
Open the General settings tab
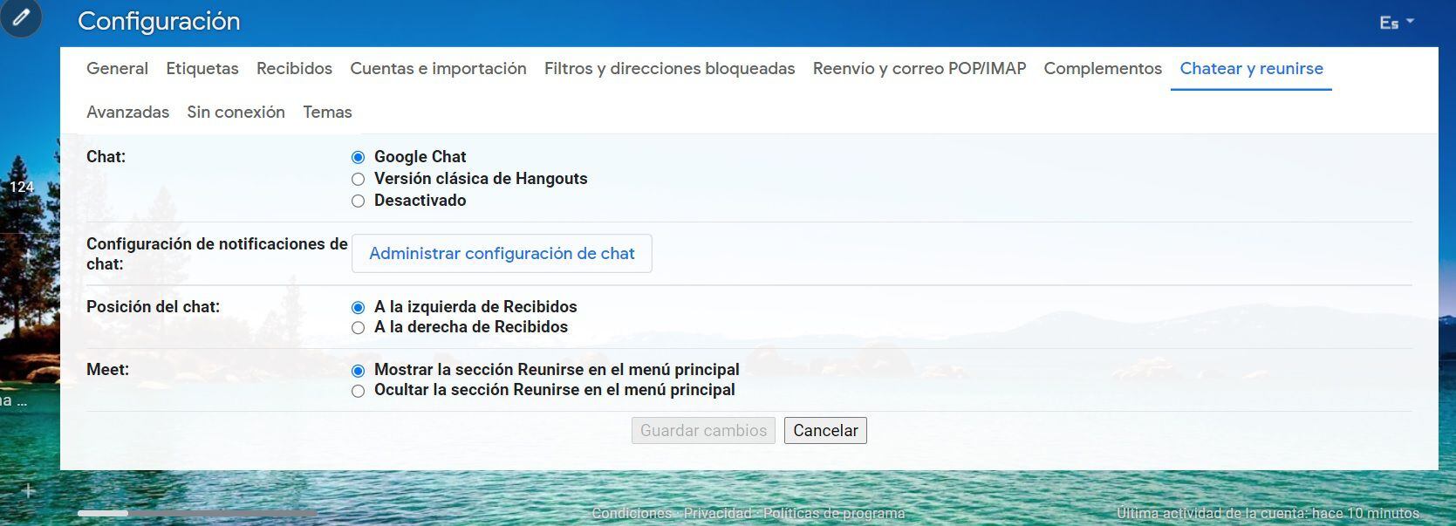pyautogui.click(x=117, y=69)
